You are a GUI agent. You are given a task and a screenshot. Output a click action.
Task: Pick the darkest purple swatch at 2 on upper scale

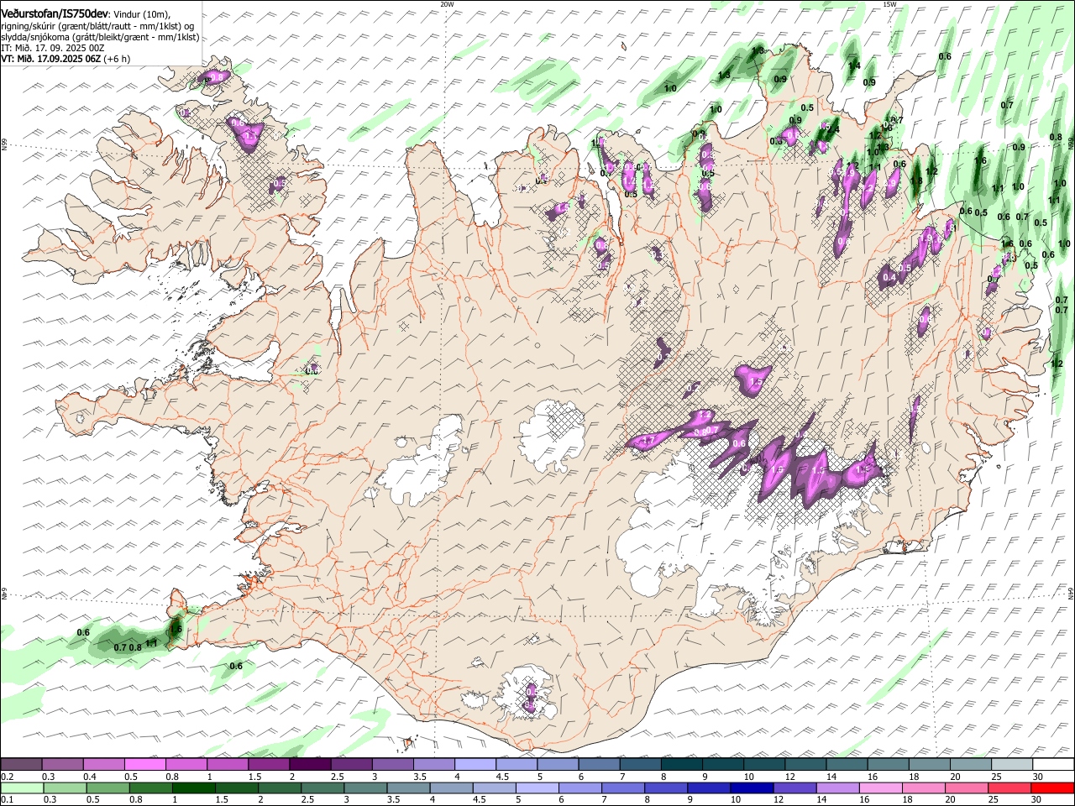click(309, 764)
